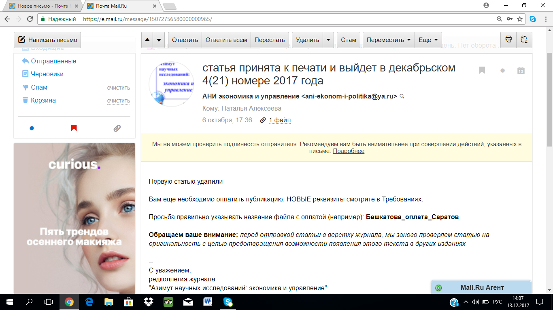Click search magnifier next to sender address
The image size is (553, 310).
coord(402,96)
